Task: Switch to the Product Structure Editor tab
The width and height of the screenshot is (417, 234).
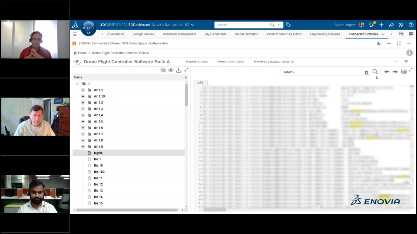Action: pos(284,34)
